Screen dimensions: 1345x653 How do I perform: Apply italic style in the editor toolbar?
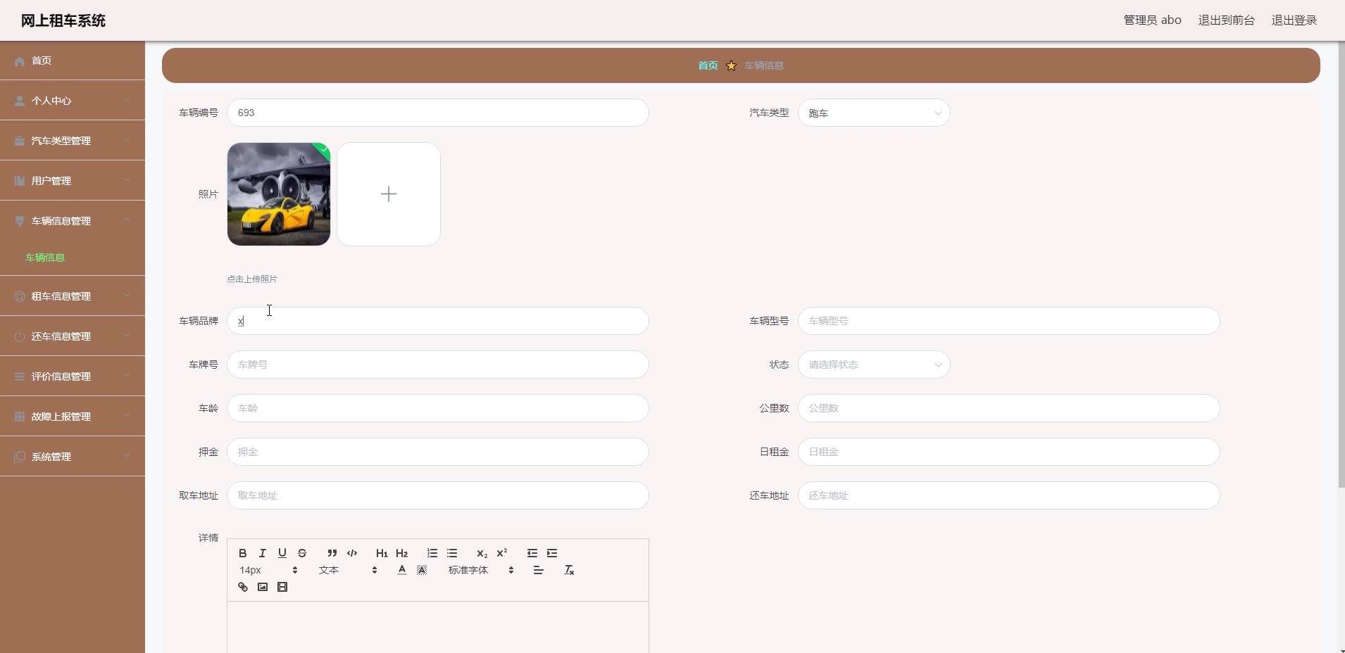[x=263, y=553]
